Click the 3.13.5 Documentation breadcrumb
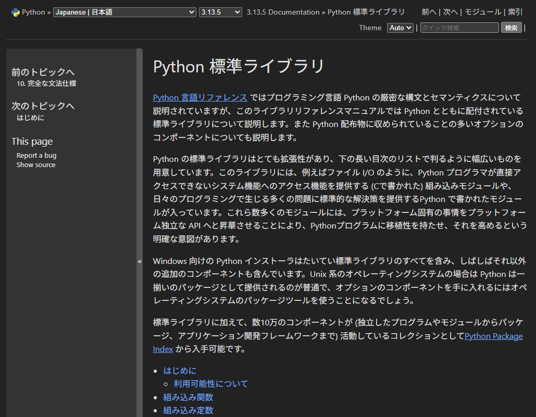This screenshot has height=417, width=536. (283, 12)
